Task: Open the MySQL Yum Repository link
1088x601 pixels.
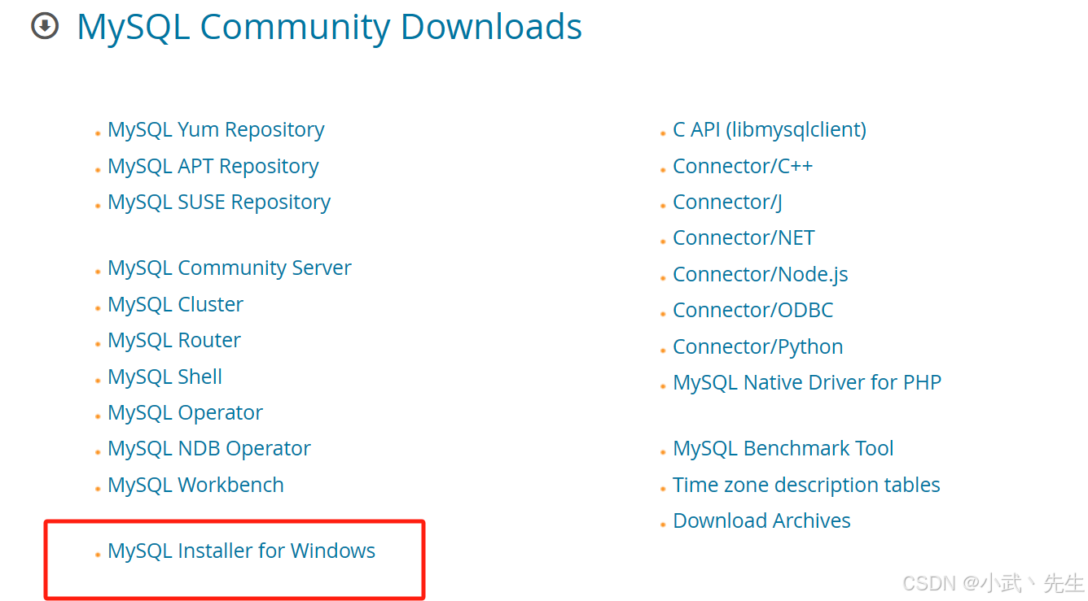Action: point(216,129)
